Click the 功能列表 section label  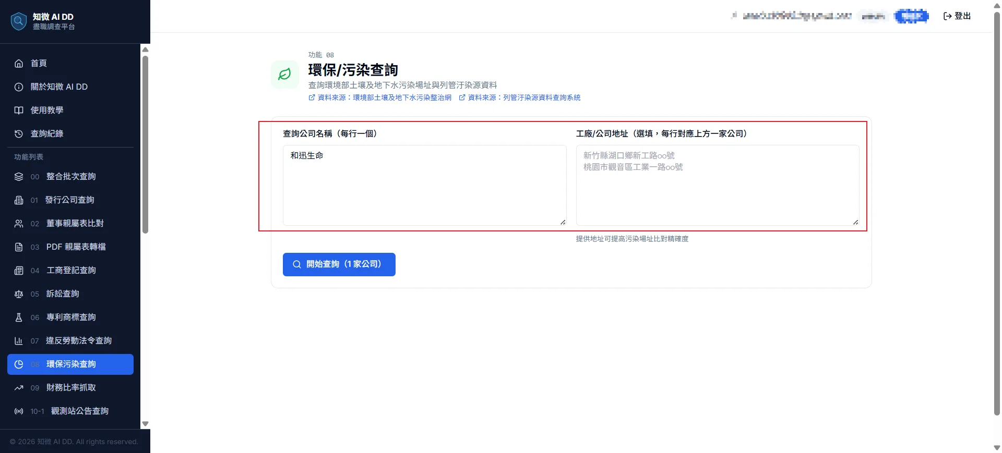click(29, 157)
